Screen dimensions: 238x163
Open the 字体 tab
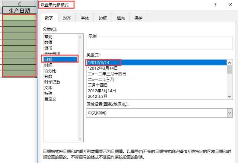(x=84, y=18)
